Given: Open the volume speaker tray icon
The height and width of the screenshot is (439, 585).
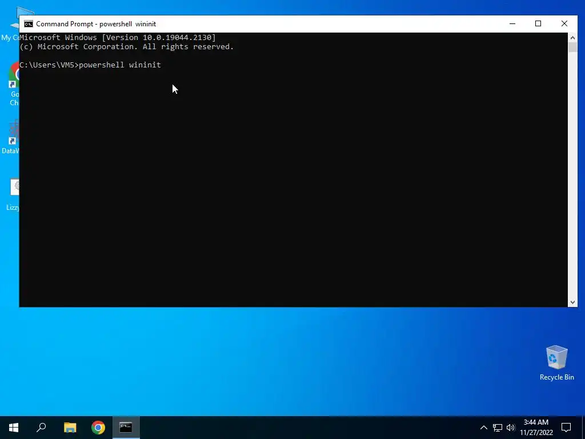Looking at the screenshot, I should (x=511, y=428).
